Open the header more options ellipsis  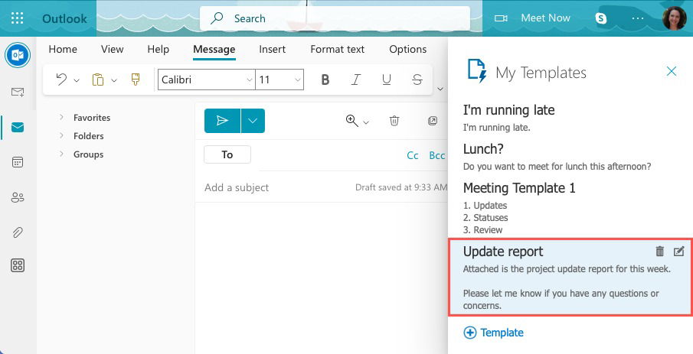[x=638, y=18]
